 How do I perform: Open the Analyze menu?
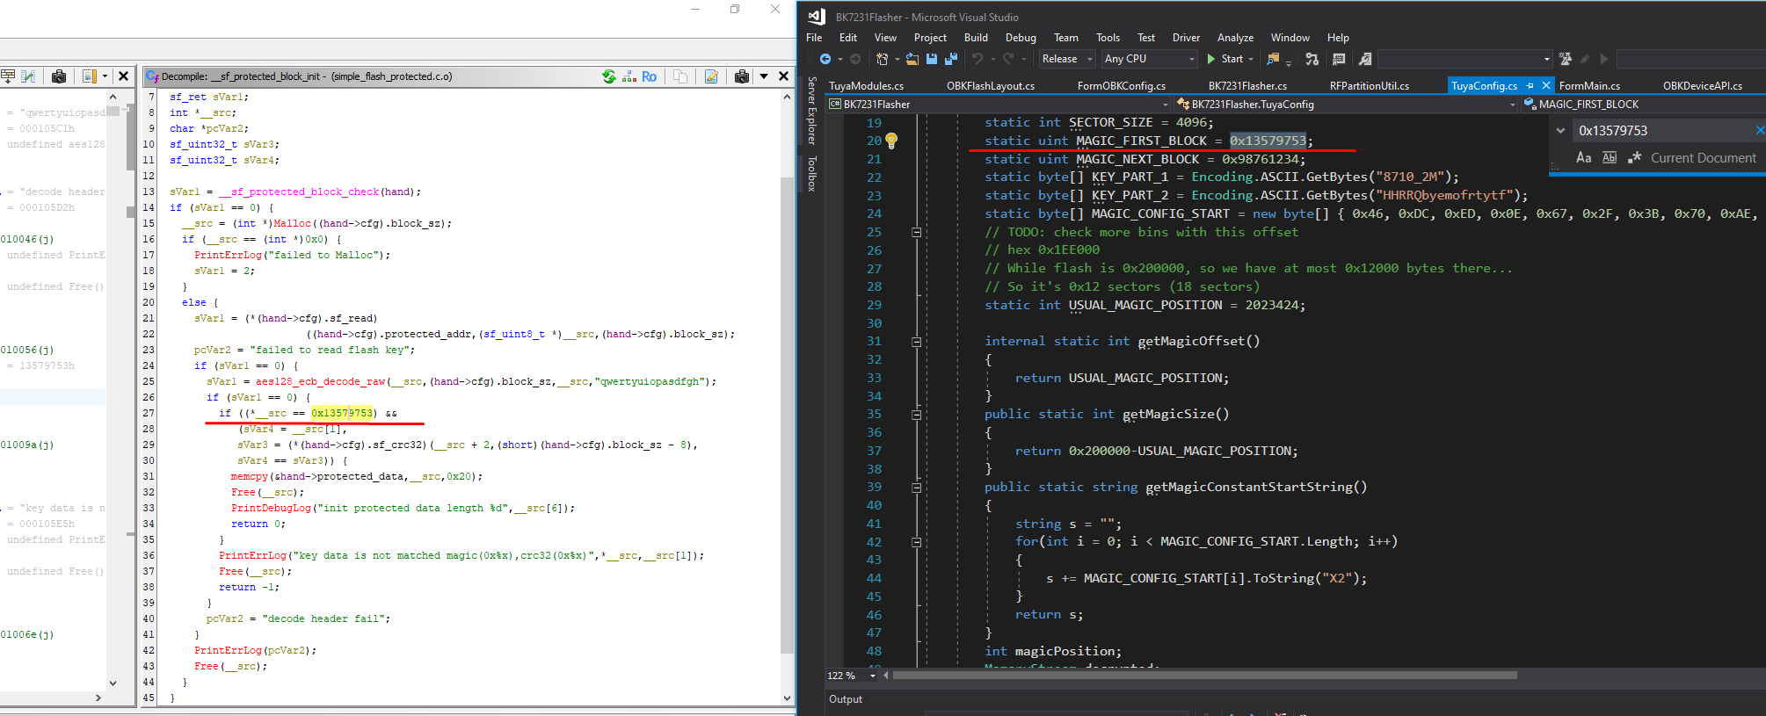click(x=1235, y=38)
